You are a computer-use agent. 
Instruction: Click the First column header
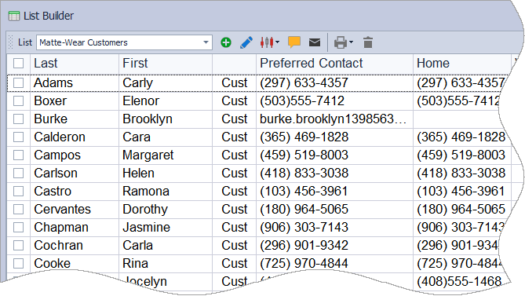(x=166, y=64)
